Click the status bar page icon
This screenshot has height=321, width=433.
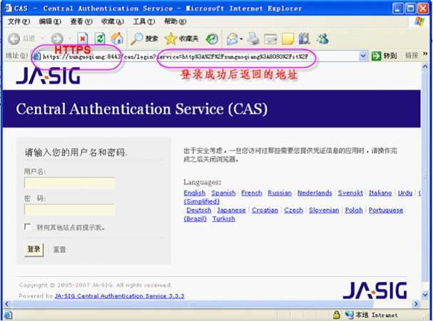(8, 315)
